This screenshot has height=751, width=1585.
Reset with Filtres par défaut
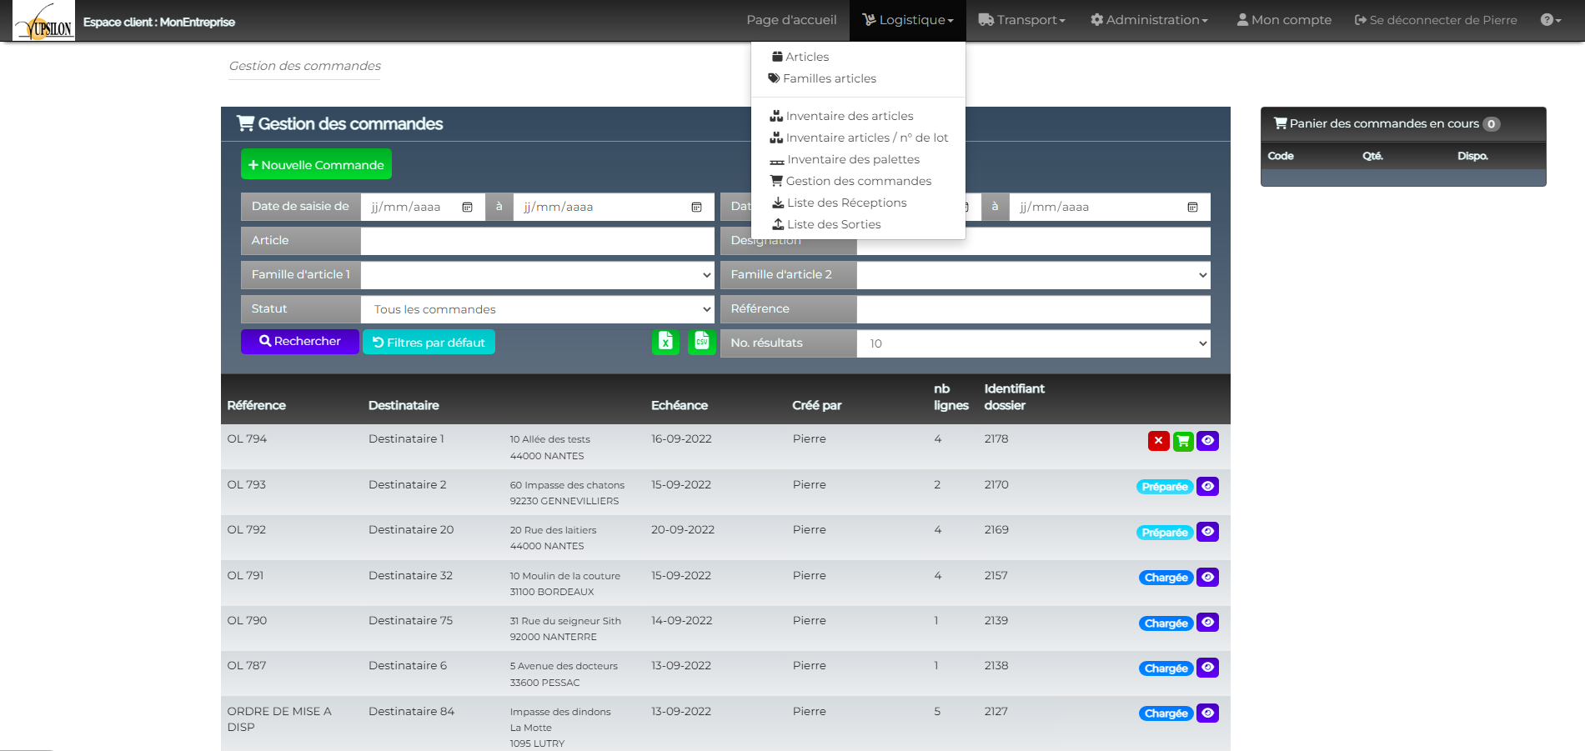coord(429,342)
